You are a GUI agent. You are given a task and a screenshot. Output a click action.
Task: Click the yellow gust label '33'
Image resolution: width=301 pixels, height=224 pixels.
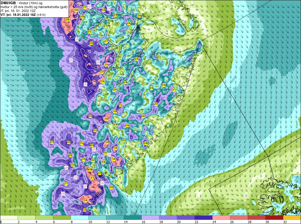pyautogui.click(x=99, y=173)
